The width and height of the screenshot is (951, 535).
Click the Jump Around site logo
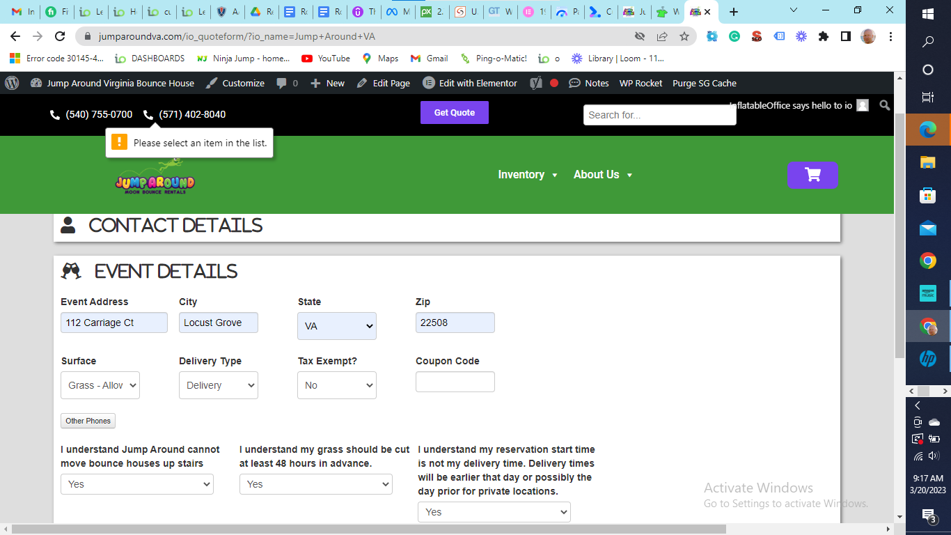[155, 178]
